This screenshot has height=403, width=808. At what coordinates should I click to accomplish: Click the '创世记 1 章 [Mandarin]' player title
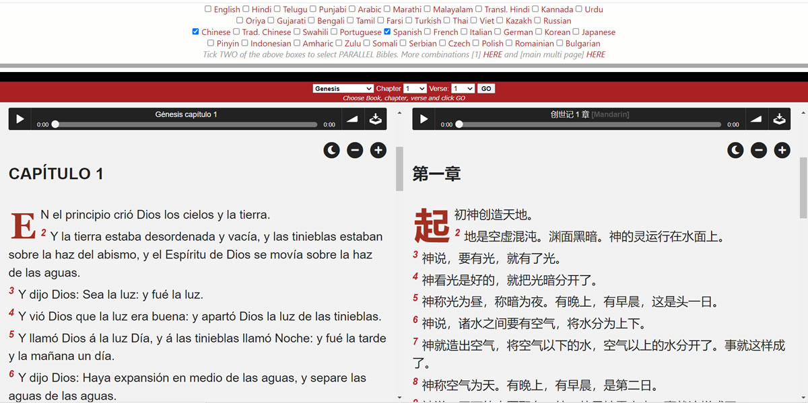[590, 114]
